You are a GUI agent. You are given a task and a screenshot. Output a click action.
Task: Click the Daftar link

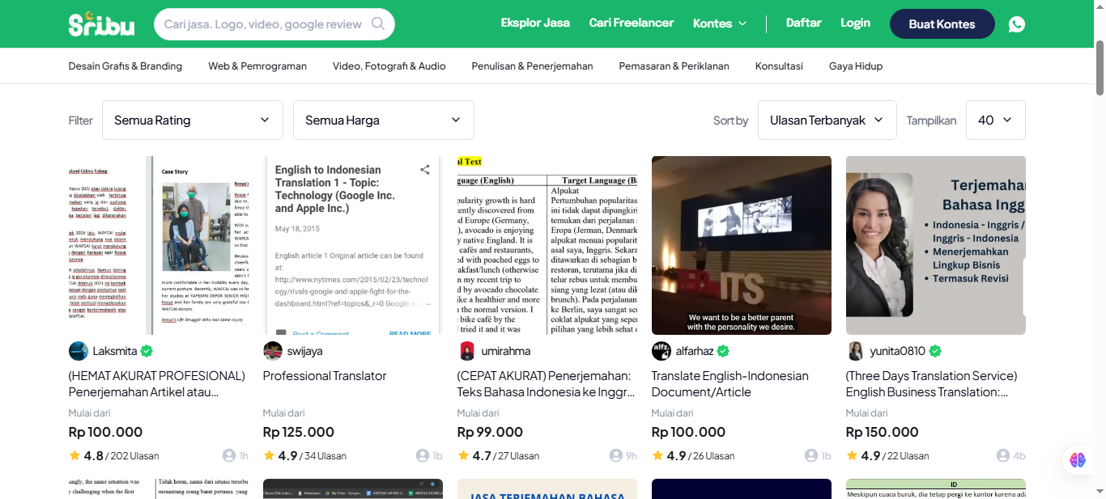point(804,23)
